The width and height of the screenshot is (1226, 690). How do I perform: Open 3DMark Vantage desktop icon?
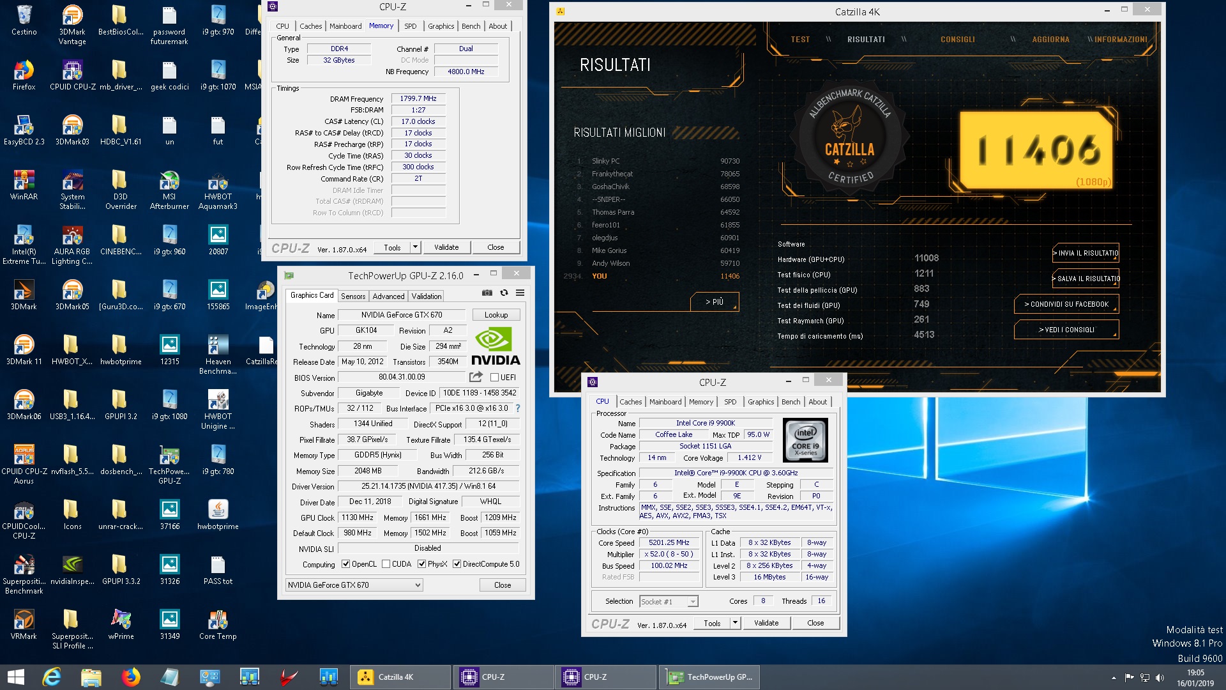tap(72, 26)
